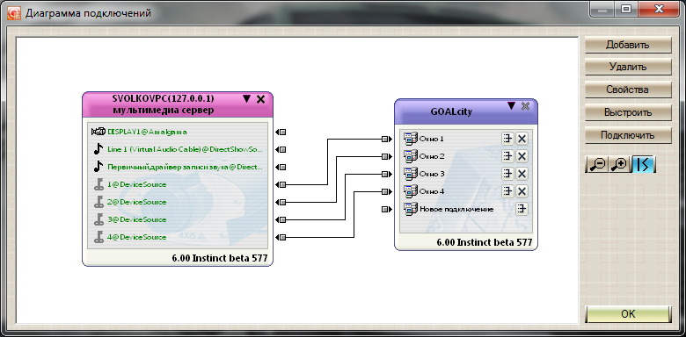This screenshot has width=686, height=337.
Task: Confirm the dialog with OK
Action: pos(628,314)
